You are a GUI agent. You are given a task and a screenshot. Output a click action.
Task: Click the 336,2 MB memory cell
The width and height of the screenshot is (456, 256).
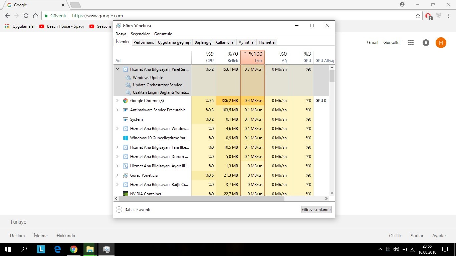point(228,101)
